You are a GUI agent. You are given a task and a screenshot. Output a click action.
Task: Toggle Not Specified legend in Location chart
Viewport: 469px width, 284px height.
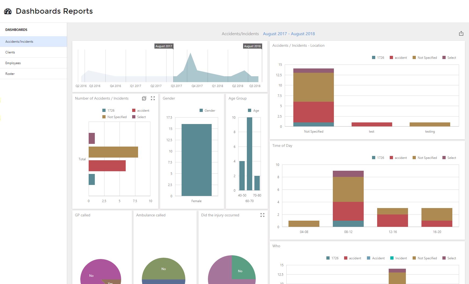coord(425,58)
